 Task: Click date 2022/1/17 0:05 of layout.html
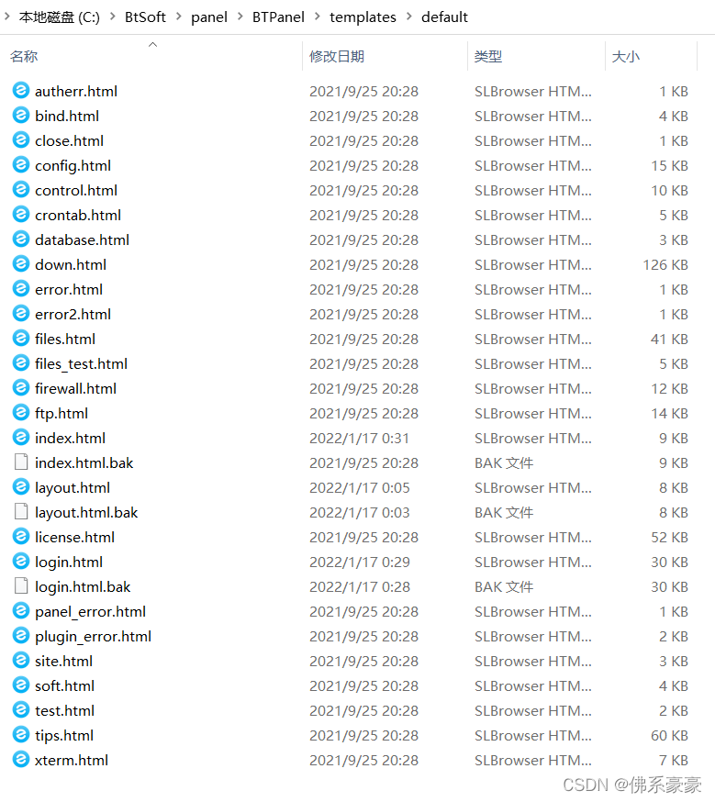click(x=359, y=488)
